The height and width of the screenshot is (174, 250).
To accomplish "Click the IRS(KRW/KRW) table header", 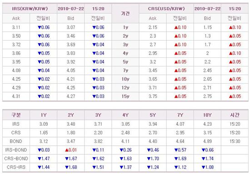I will [30, 9].
